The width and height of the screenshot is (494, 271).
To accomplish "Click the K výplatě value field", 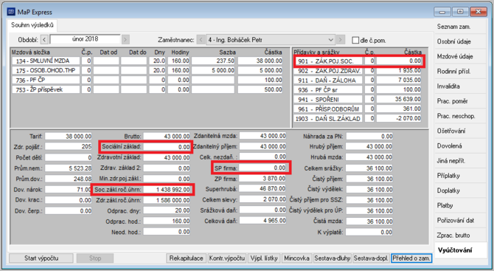I will pos(369,232).
